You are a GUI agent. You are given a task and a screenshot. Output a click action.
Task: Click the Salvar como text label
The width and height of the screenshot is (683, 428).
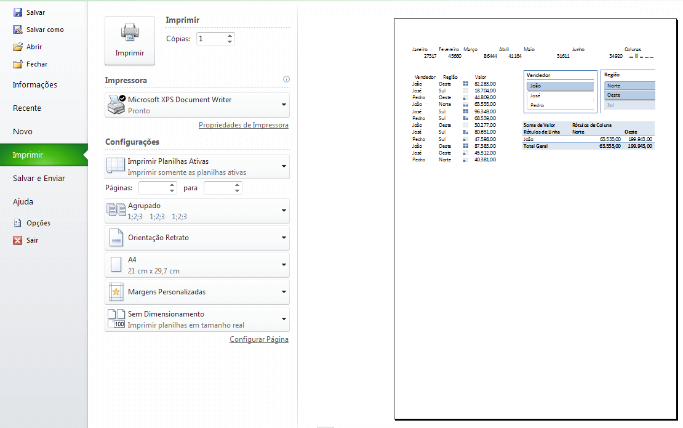point(46,30)
